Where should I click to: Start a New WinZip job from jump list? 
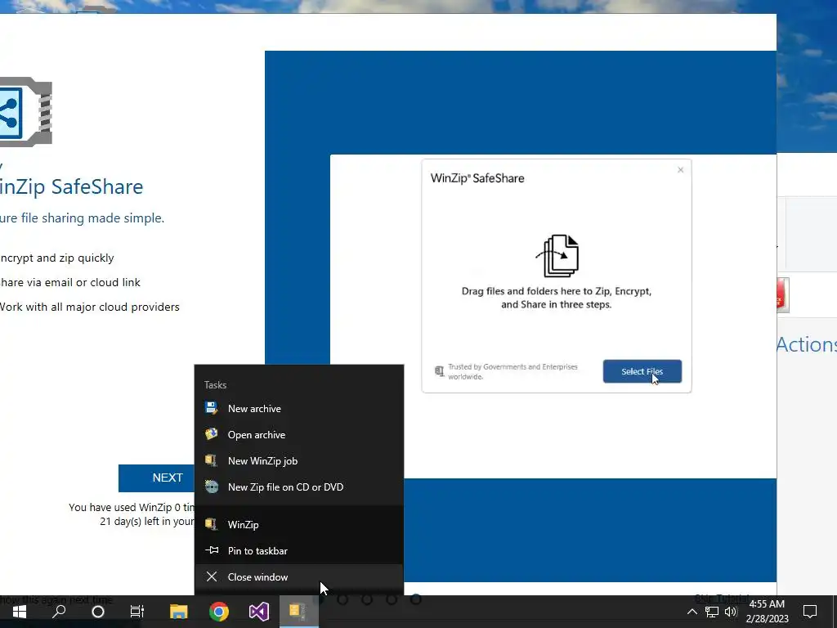[299, 461]
